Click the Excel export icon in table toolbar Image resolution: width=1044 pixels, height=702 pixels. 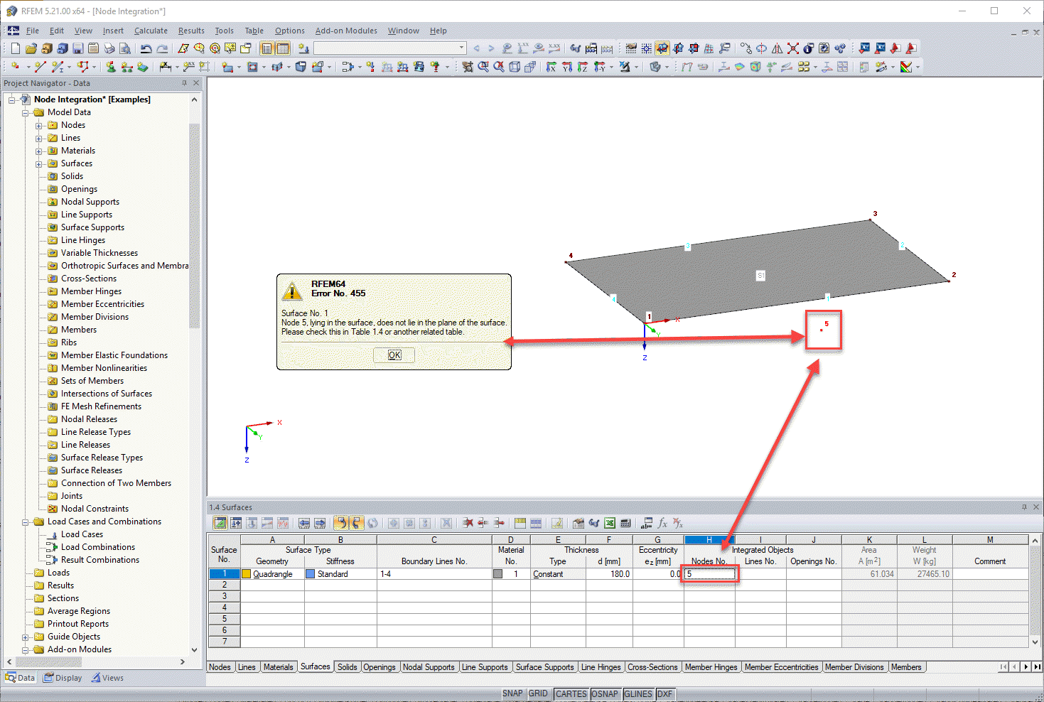[609, 523]
